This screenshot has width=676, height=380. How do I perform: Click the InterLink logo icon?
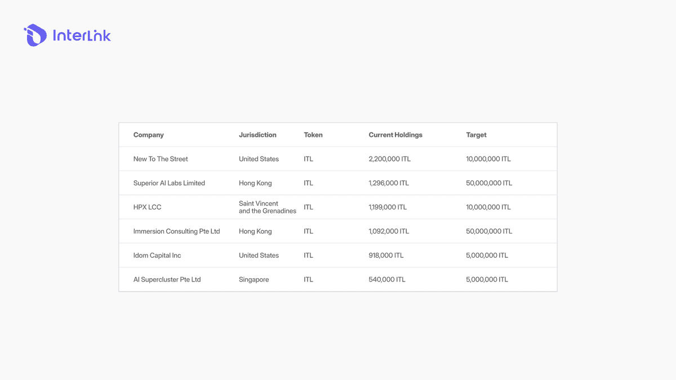pos(35,35)
